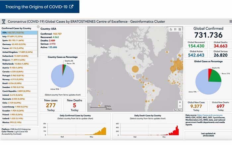Select United Kingdom in the country list
232x145 pixels.
tap(19, 52)
